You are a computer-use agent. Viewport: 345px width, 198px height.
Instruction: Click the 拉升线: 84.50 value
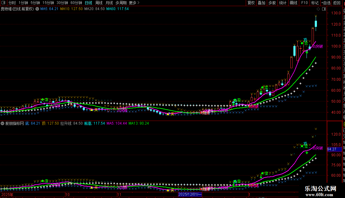[x=71, y=124]
